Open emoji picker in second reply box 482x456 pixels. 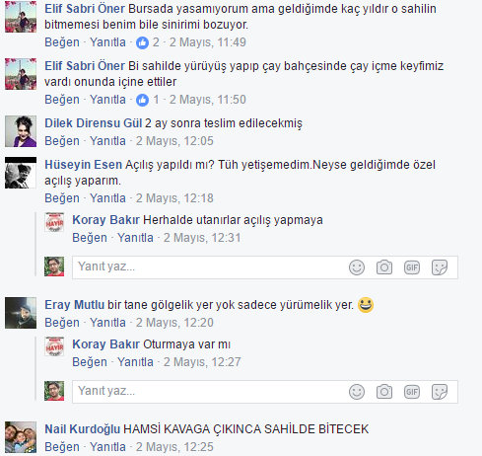(357, 392)
